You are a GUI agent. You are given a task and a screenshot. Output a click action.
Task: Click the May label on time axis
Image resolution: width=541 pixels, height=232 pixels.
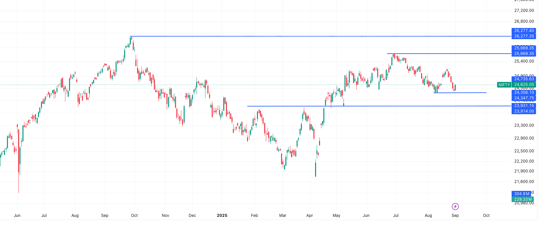(337, 216)
